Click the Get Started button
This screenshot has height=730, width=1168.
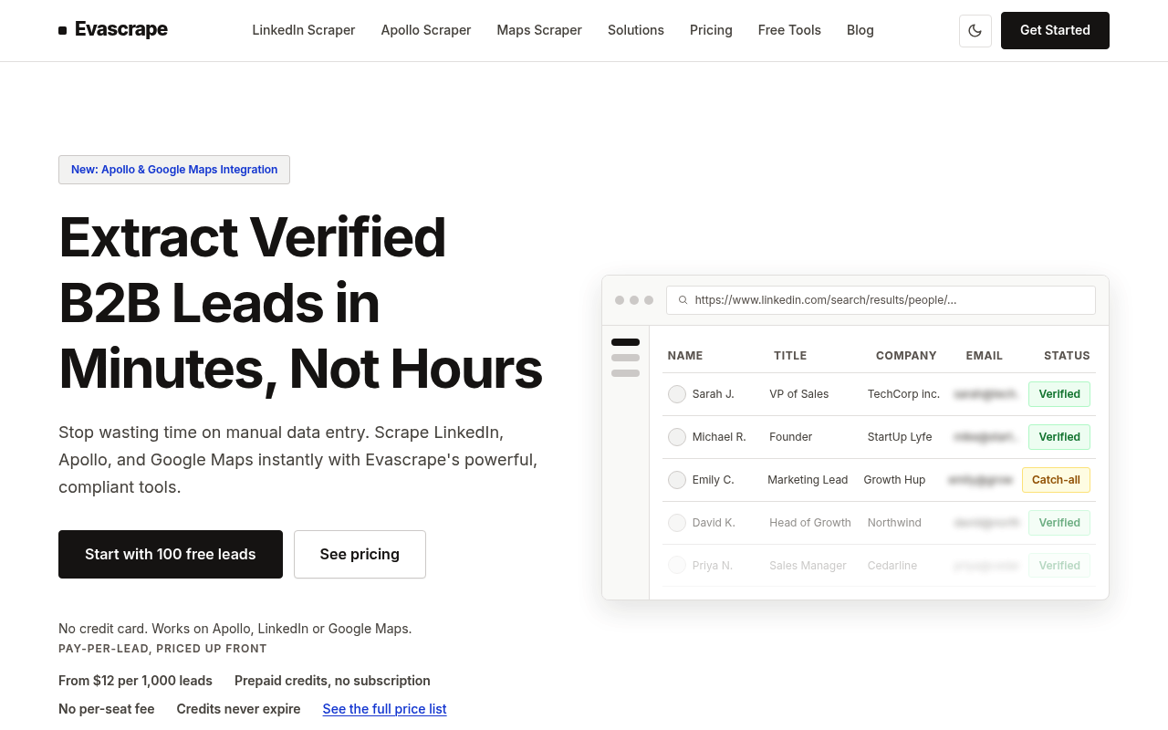pyautogui.click(x=1055, y=30)
